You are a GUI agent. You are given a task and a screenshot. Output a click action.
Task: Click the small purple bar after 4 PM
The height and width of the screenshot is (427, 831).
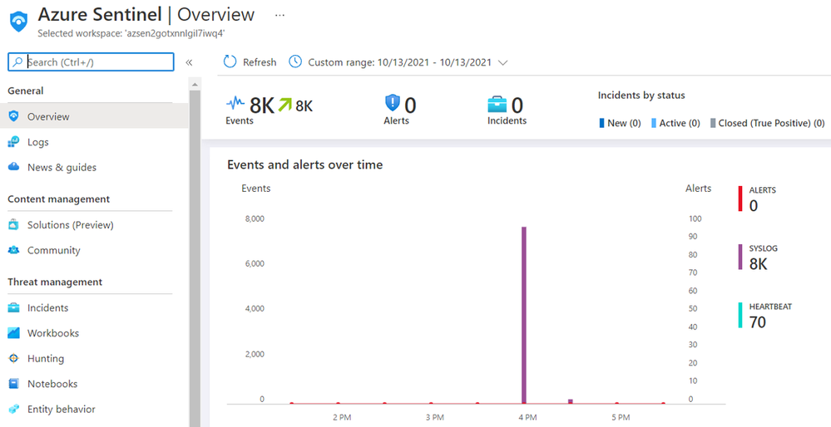[x=571, y=401]
